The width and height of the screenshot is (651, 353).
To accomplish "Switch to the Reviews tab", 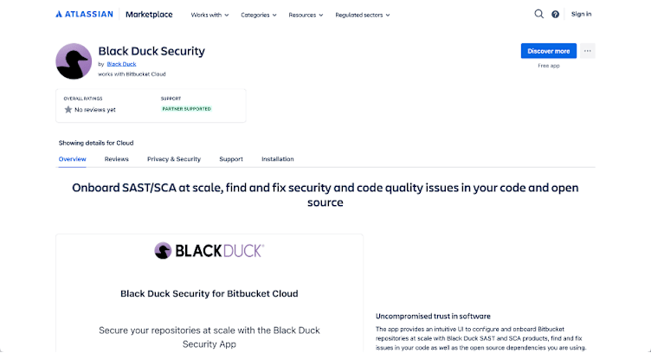I will (x=117, y=159).
